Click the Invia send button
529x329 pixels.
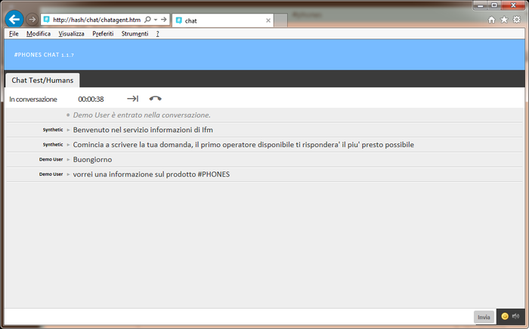coord(484,317)
